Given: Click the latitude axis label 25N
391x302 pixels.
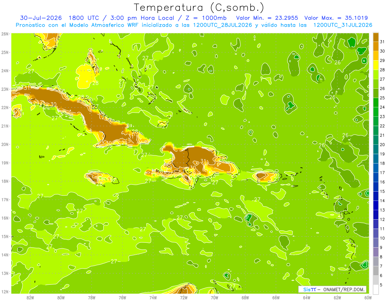Looking at the screenshot, I should tap(5, 52).
